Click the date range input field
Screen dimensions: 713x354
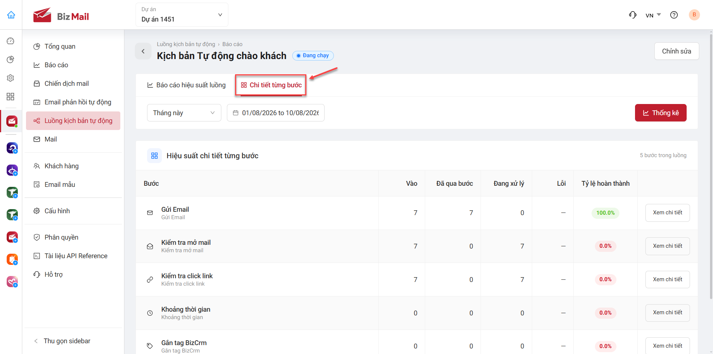(x=276, y=113)
